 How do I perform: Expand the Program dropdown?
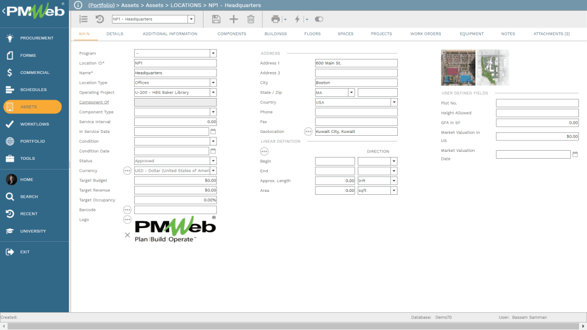[213, 53]
